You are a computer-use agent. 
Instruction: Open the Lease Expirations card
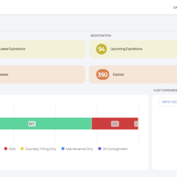(x=42, y=49)
